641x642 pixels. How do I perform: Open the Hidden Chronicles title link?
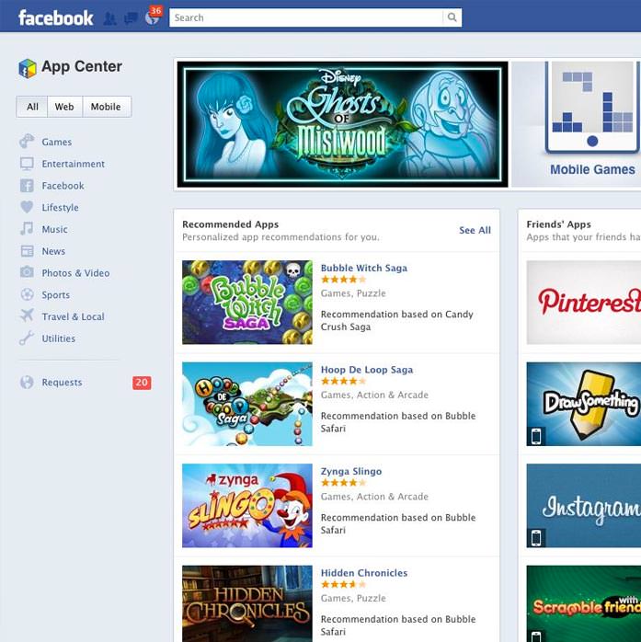click(x=364, y=573)
